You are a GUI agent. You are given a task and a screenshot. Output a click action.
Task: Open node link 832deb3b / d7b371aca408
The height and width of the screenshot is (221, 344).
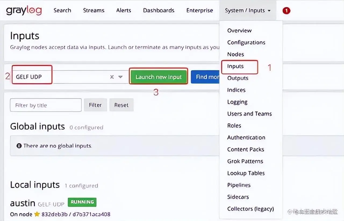tap(76, 214)
